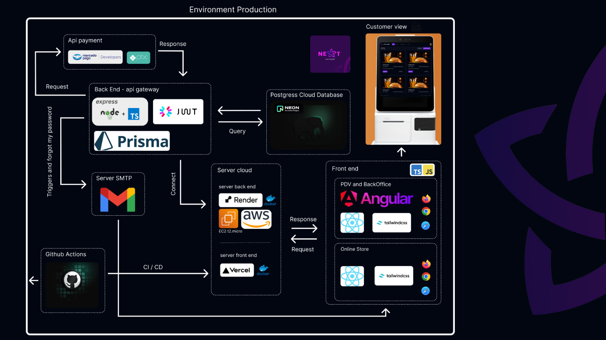Click the customer view kiosk image
Screen dimensions: 606x340
click(x=403, y=89)
